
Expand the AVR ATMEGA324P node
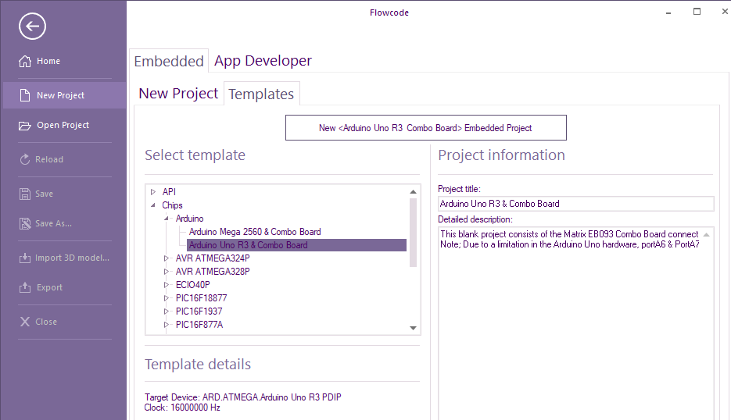167,258
